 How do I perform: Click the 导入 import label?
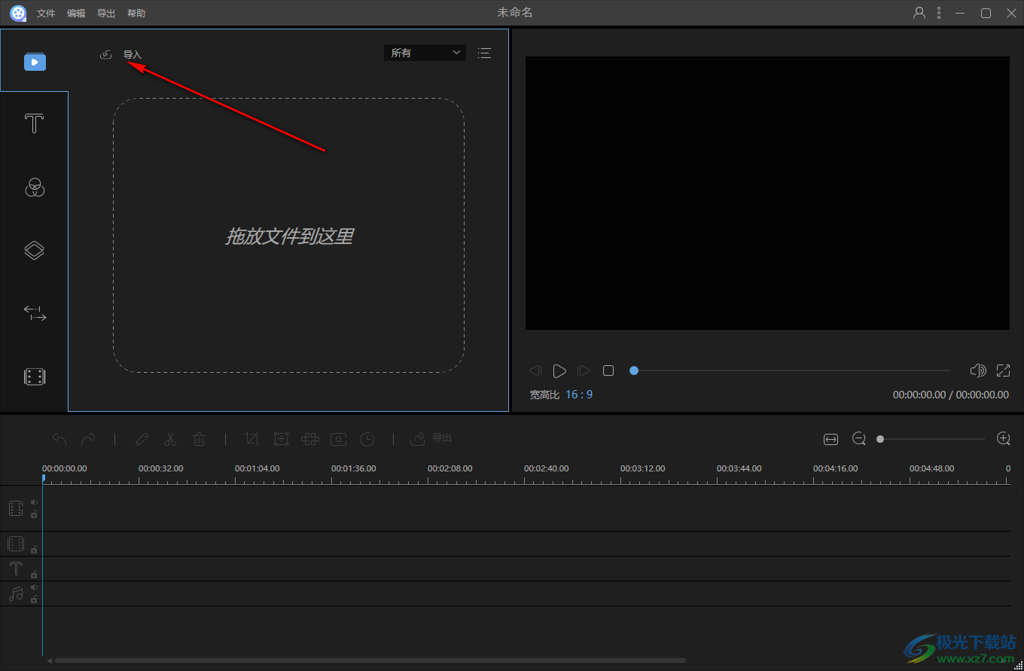(x=133, y=55)
